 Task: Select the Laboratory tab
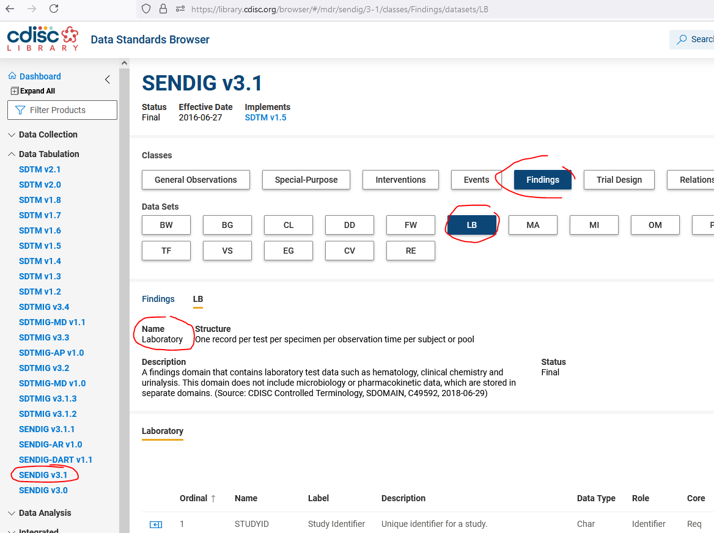pyautogui.click(x=163, y=432)
